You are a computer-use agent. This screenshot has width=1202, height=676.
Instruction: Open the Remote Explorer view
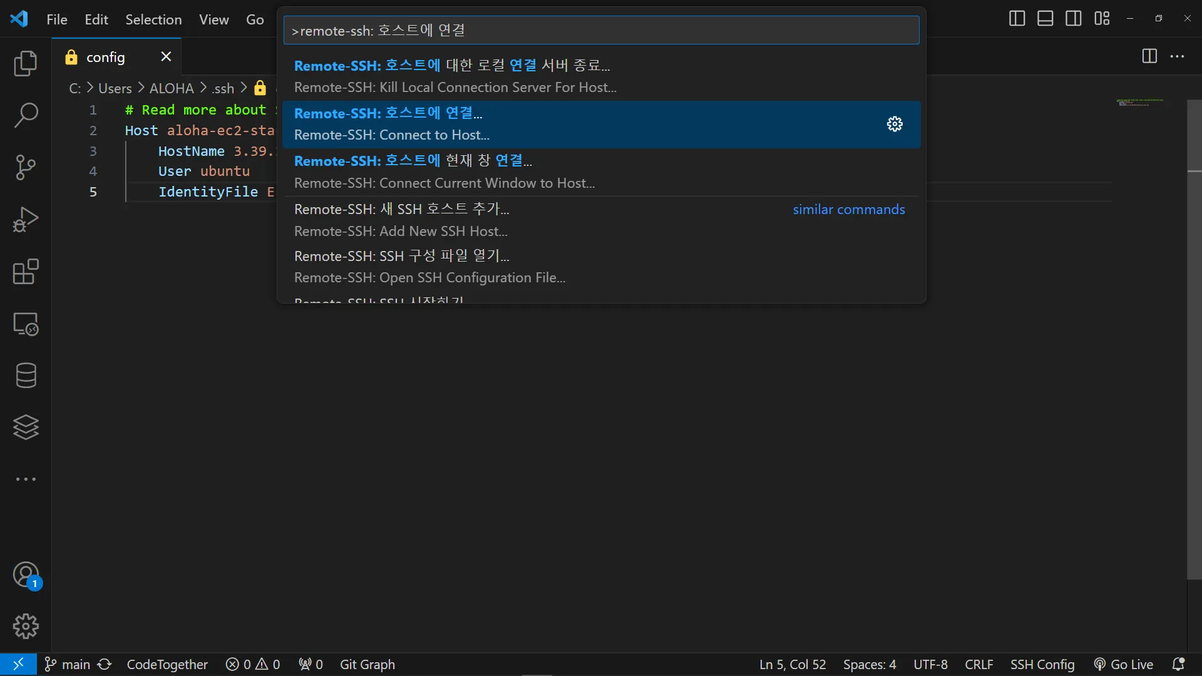pyautogui.click(x=26, y=324)
